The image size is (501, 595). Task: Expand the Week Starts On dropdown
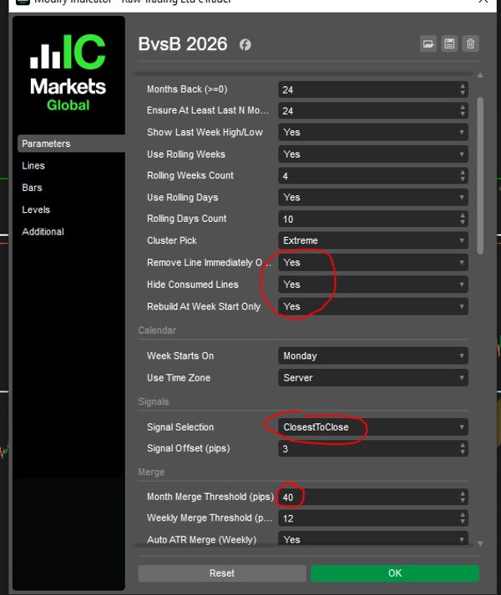372,355
